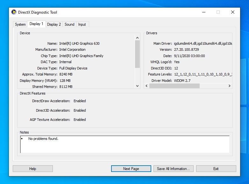The width and height of the screenshot is (249, 184).
Task: Click the Device list vertical scrollbar thumb
Action: click(137, 54)
